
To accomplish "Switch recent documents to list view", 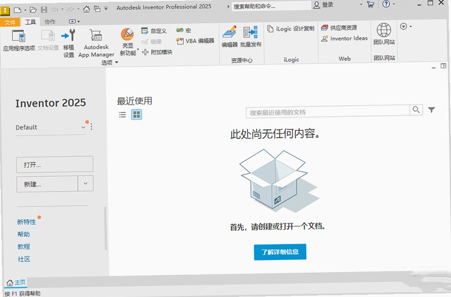I will (x=122, y=115).
